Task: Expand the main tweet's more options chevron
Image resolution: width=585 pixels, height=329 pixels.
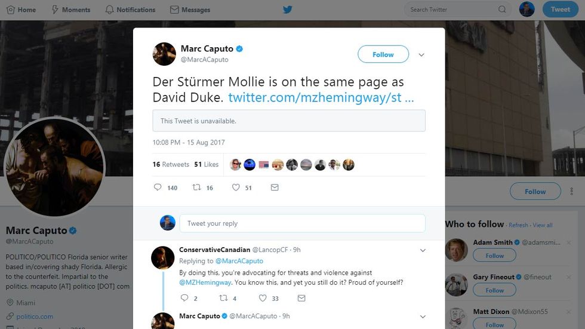Action: [421, 55]
